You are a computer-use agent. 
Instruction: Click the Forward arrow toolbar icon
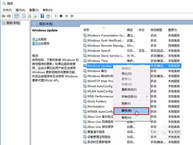[9, 16]
